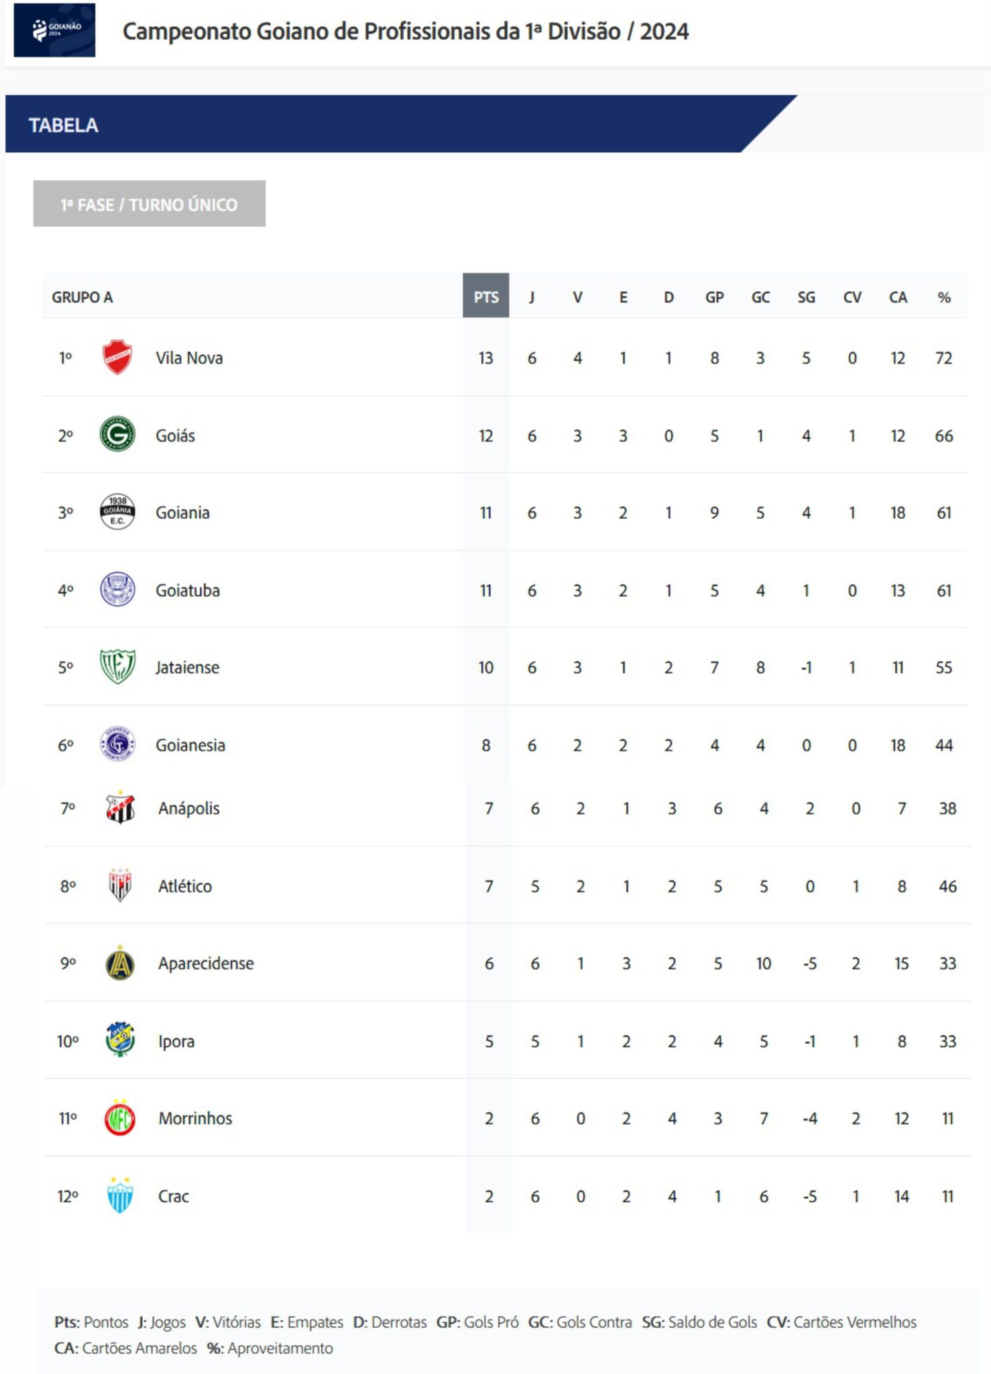
Task: Click the Aparecidense team crest
Action: 120,963
